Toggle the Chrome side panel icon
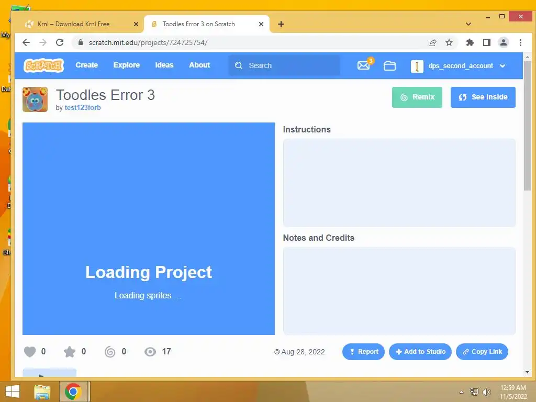 click(x=487, y=43)
